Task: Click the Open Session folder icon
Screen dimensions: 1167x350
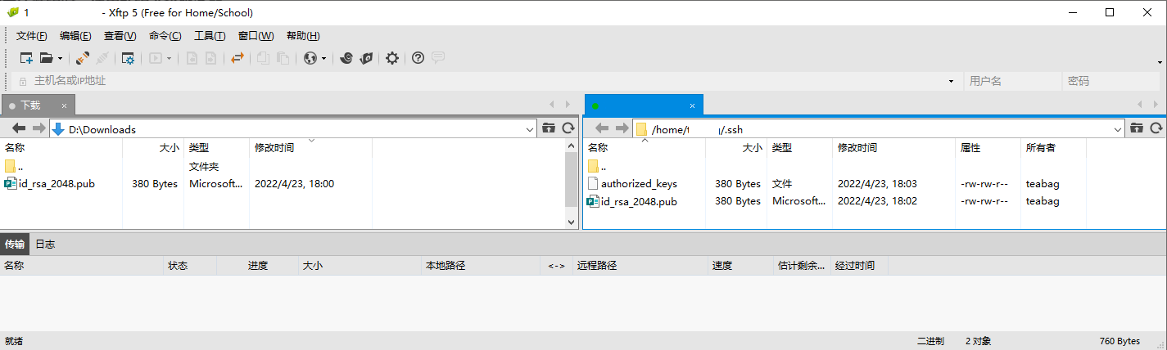Action: (x=47, y=58)
